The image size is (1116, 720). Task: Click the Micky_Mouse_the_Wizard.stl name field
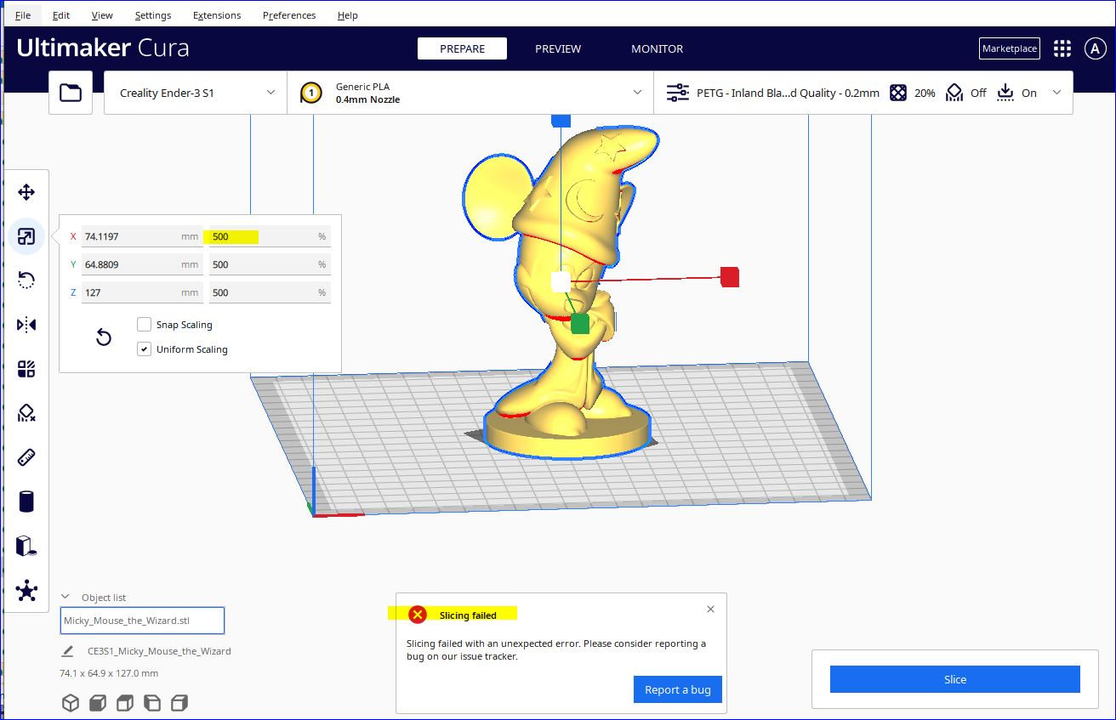[141, 621]
